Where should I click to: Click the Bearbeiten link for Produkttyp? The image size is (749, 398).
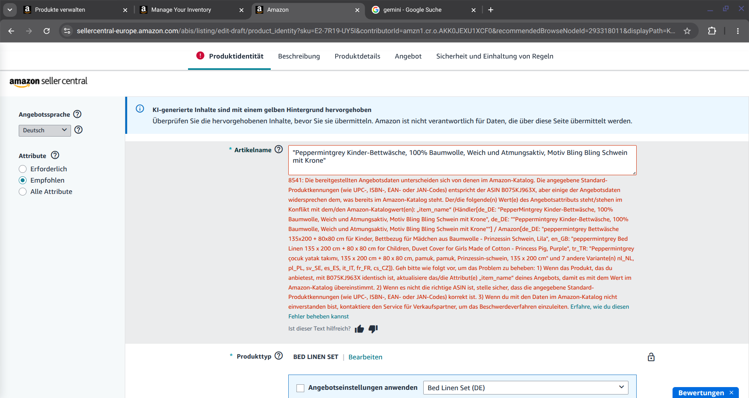365,357
